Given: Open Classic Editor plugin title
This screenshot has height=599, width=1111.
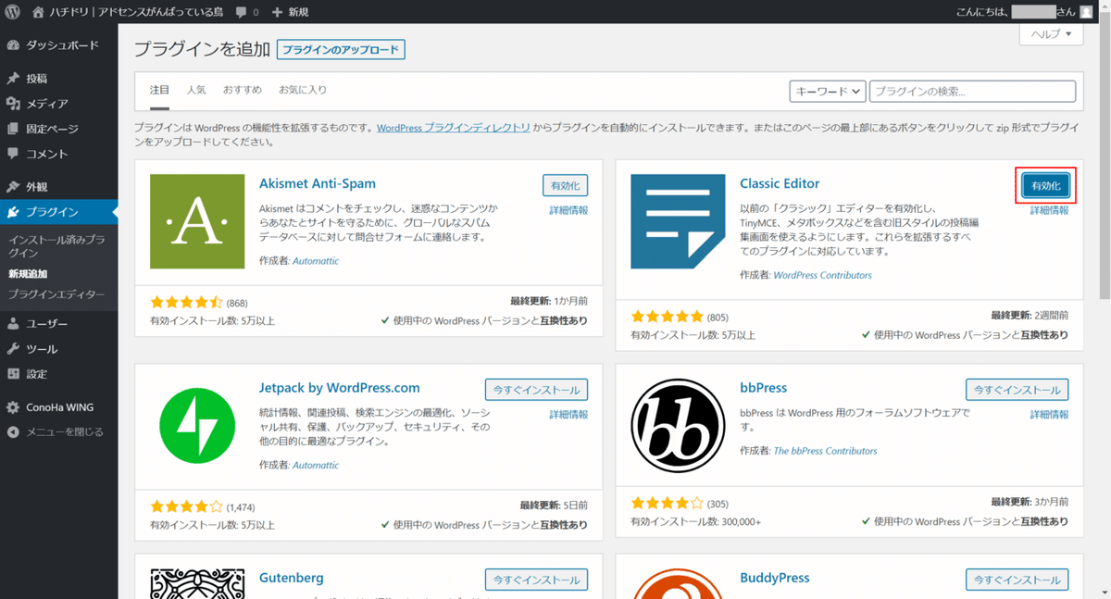Looking at the screenshot, I should (780, 183).
